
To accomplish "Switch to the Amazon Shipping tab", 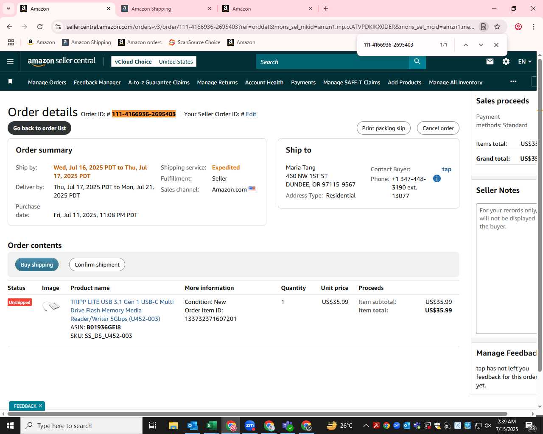I will 165,8.
